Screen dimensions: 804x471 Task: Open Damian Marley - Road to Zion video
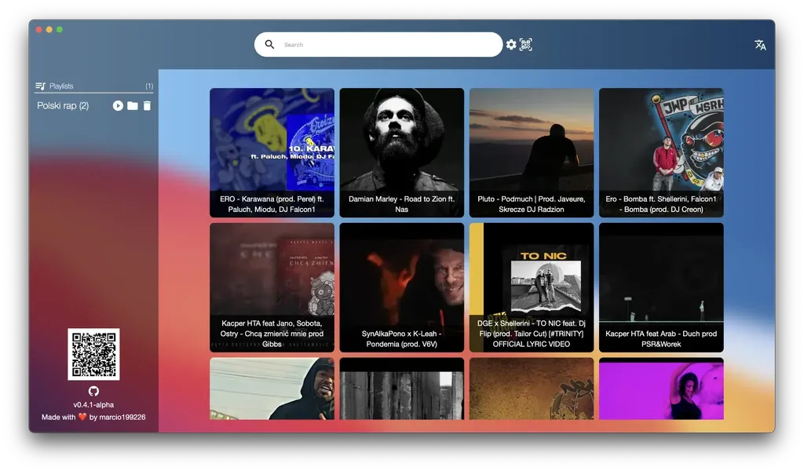click(401, 152)
